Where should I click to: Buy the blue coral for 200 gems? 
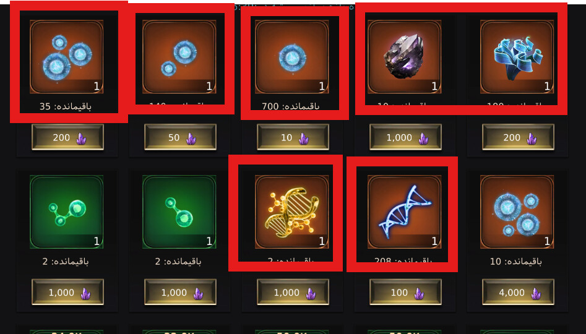tap(518, 137)
